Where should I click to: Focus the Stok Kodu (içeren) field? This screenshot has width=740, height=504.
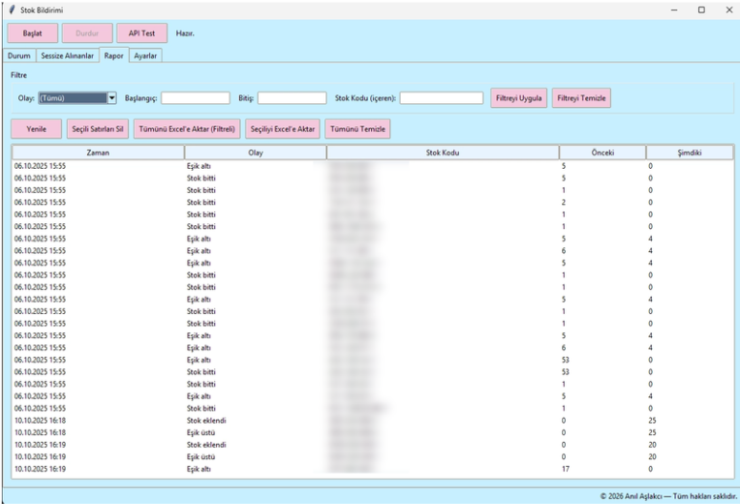tap(442, 98)
